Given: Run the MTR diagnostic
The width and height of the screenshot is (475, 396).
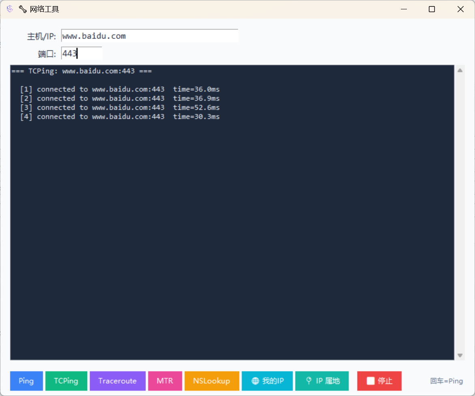Looking at the screenshot, I should (x=165, y=381).
